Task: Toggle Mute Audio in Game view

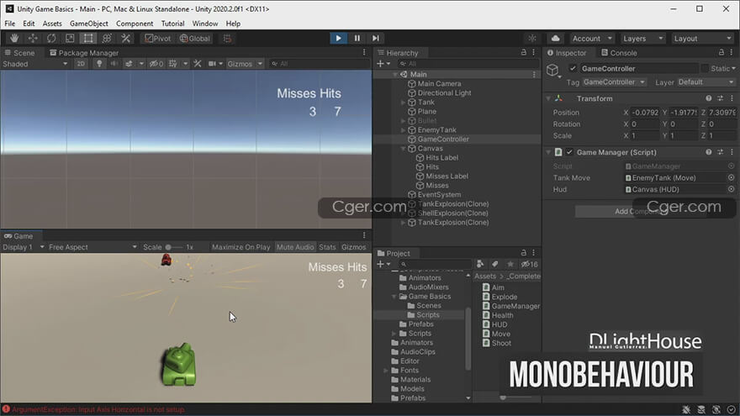Action: (x=295, y=247)
